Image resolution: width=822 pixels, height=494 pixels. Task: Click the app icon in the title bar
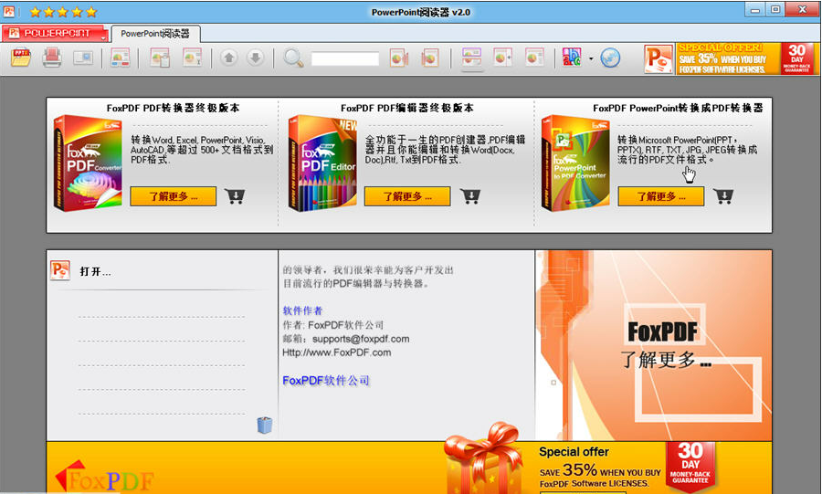[9, 11]
